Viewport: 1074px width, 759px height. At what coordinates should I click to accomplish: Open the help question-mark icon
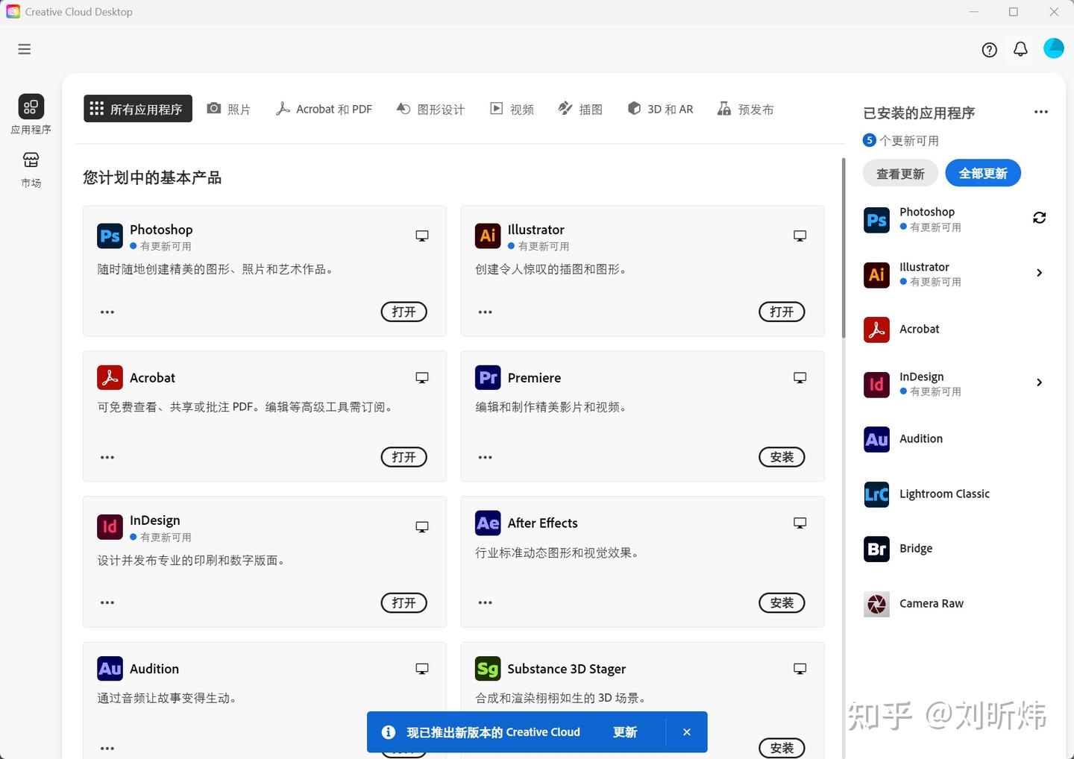click(x=989, y=50)
